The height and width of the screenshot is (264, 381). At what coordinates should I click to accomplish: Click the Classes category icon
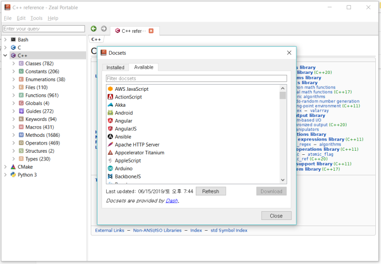click(22, 64)
